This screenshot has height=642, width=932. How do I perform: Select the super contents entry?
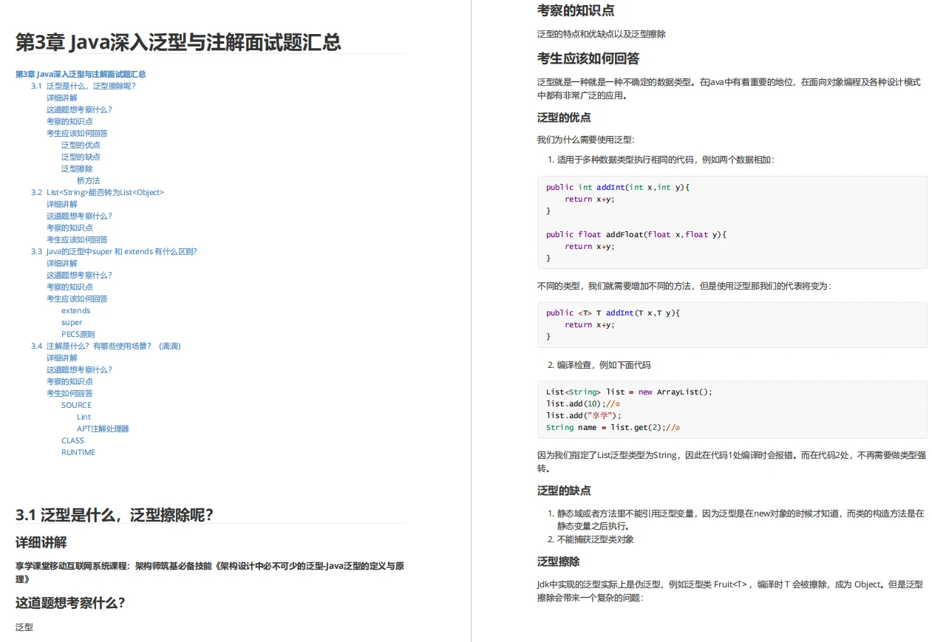coord(72,322)
